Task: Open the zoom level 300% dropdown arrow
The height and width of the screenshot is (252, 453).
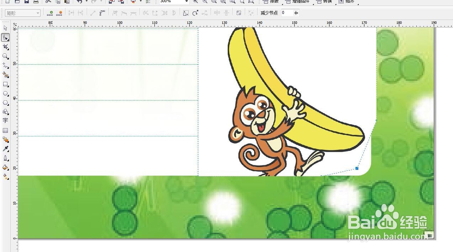Action: 187,1
